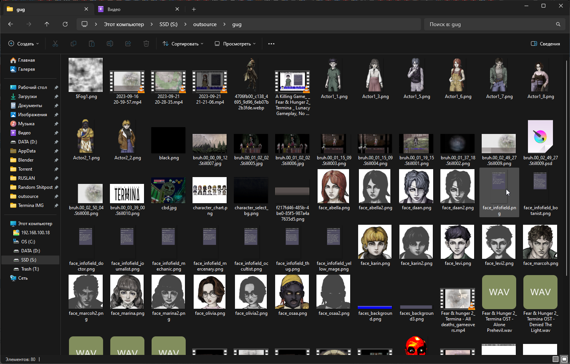Open the Просмотреть dropdown
Screen dimensions: 570x364
235,44
